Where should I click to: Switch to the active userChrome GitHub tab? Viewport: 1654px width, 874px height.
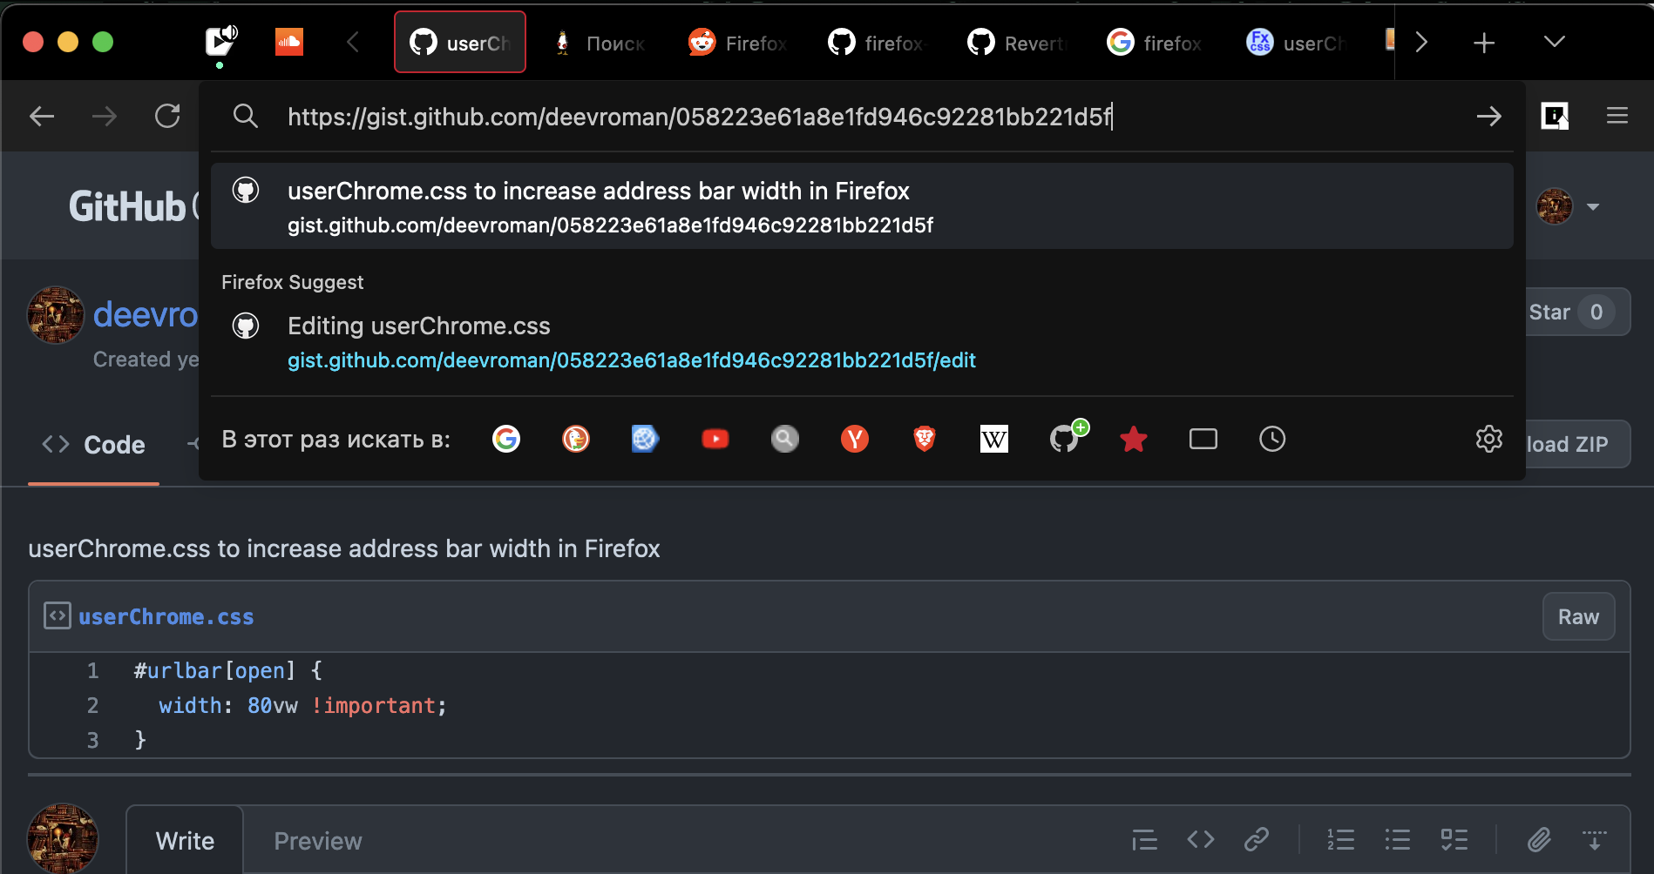click(460, 42)
